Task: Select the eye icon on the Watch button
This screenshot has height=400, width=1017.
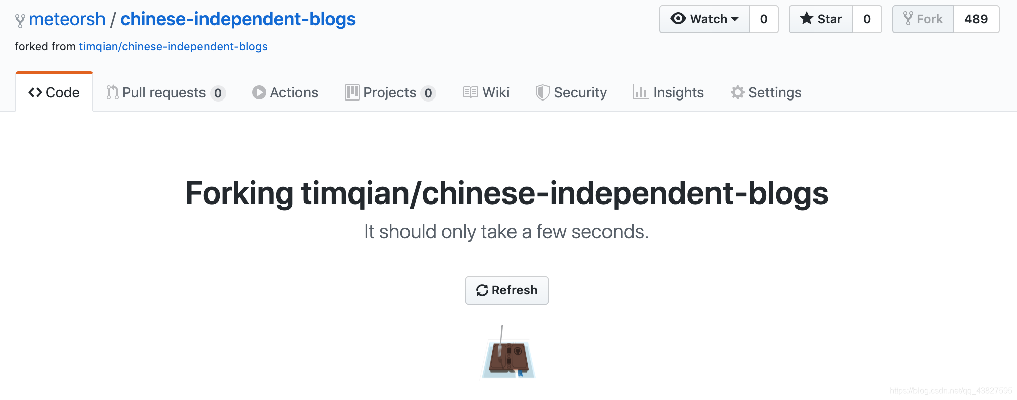Action: pos(678,19)
